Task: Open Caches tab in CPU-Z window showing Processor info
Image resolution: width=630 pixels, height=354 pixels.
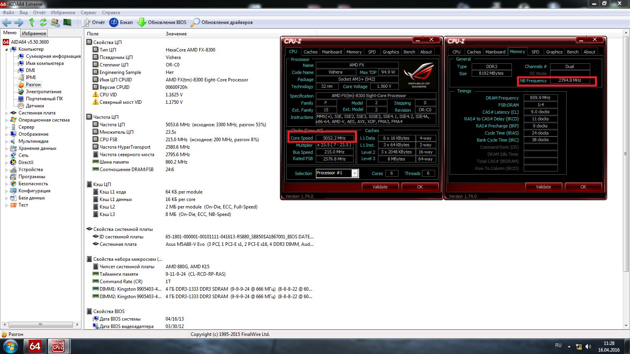Action: 310,52
